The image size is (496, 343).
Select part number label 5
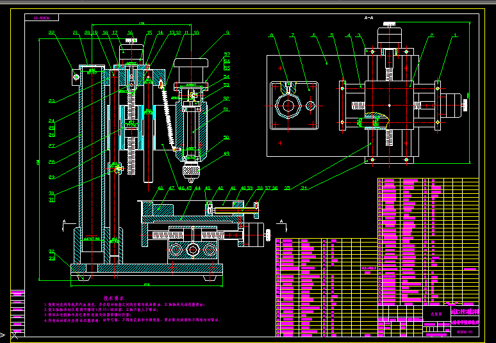(332, 35)
